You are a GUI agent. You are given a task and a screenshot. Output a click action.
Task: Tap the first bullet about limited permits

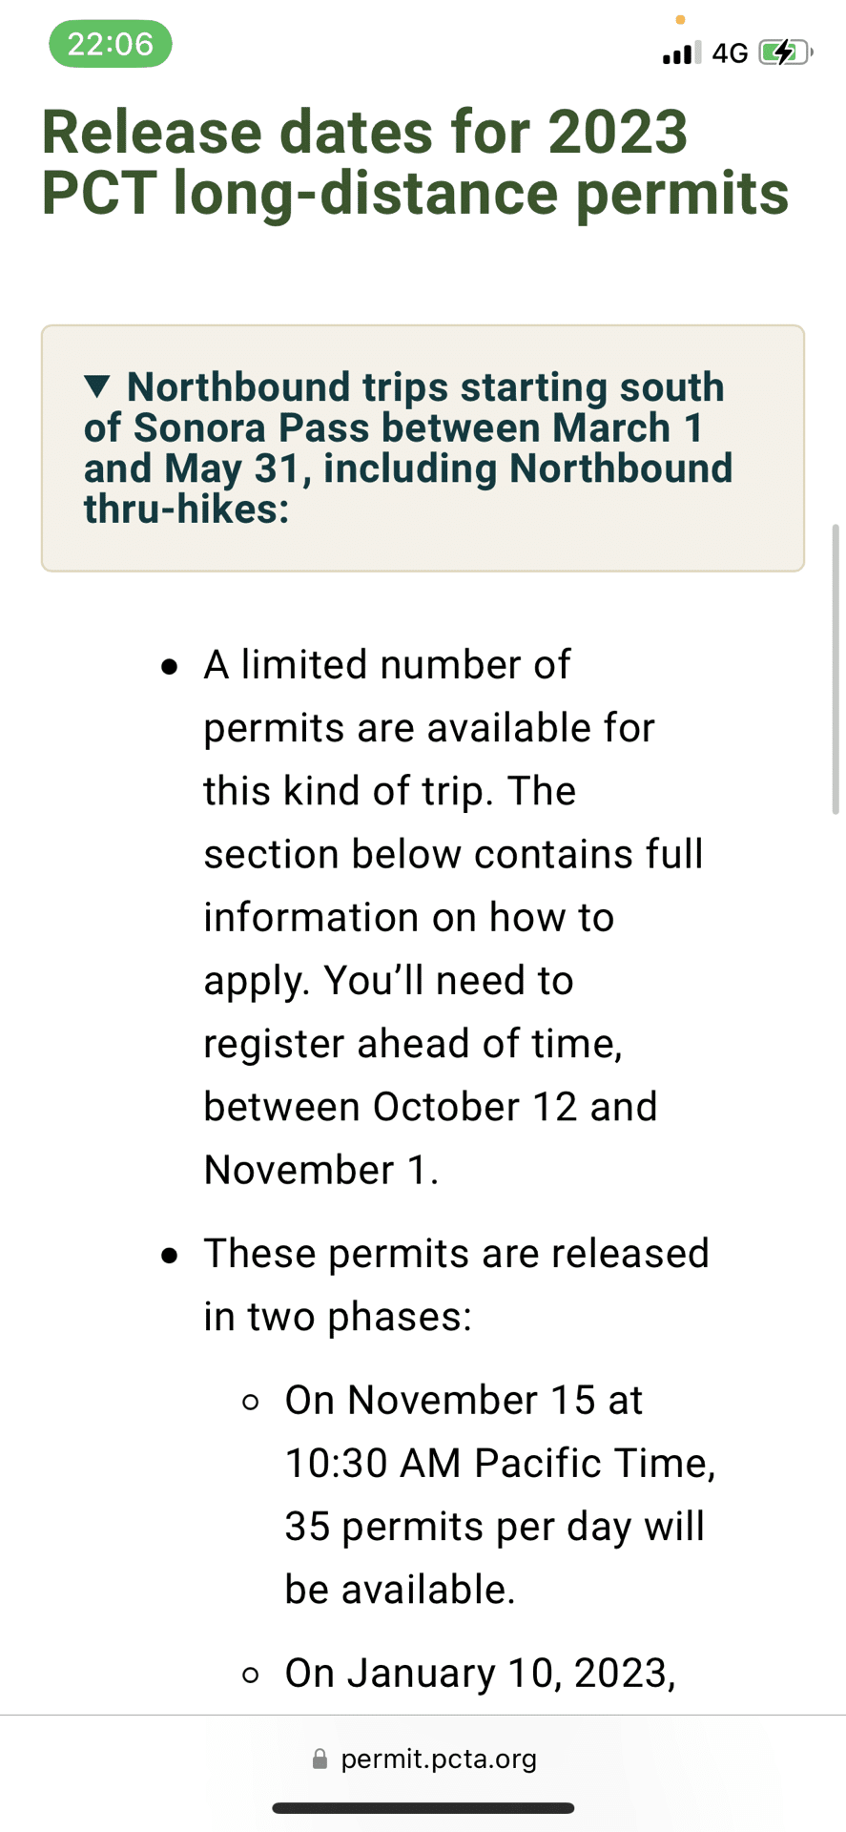(x=429, y=916)
